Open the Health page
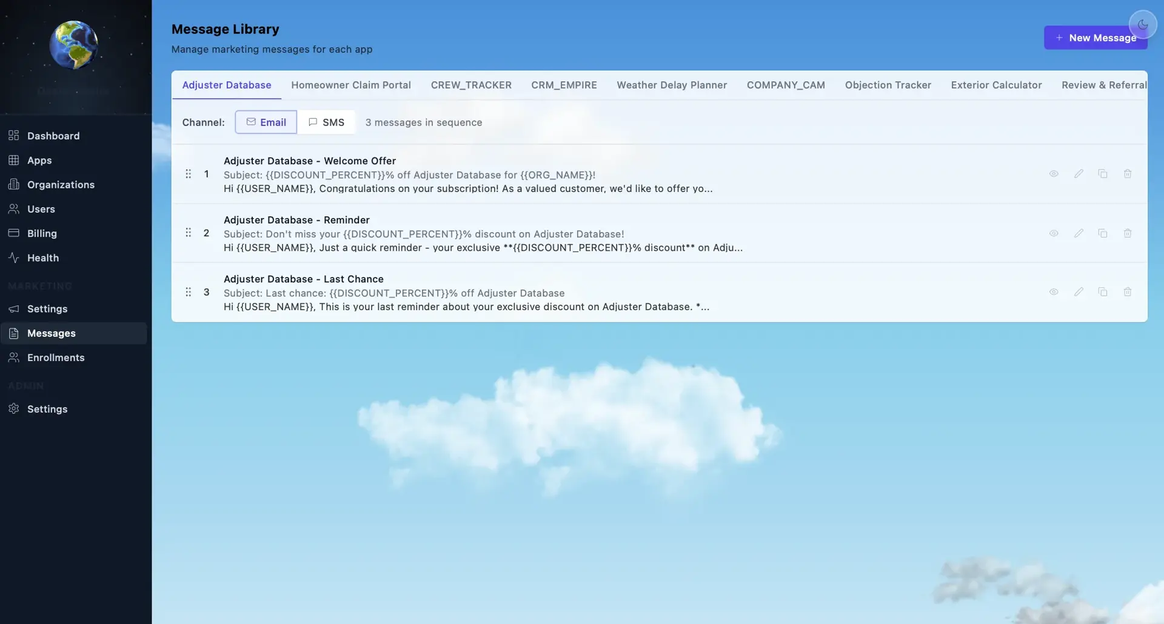 point(43,257)
